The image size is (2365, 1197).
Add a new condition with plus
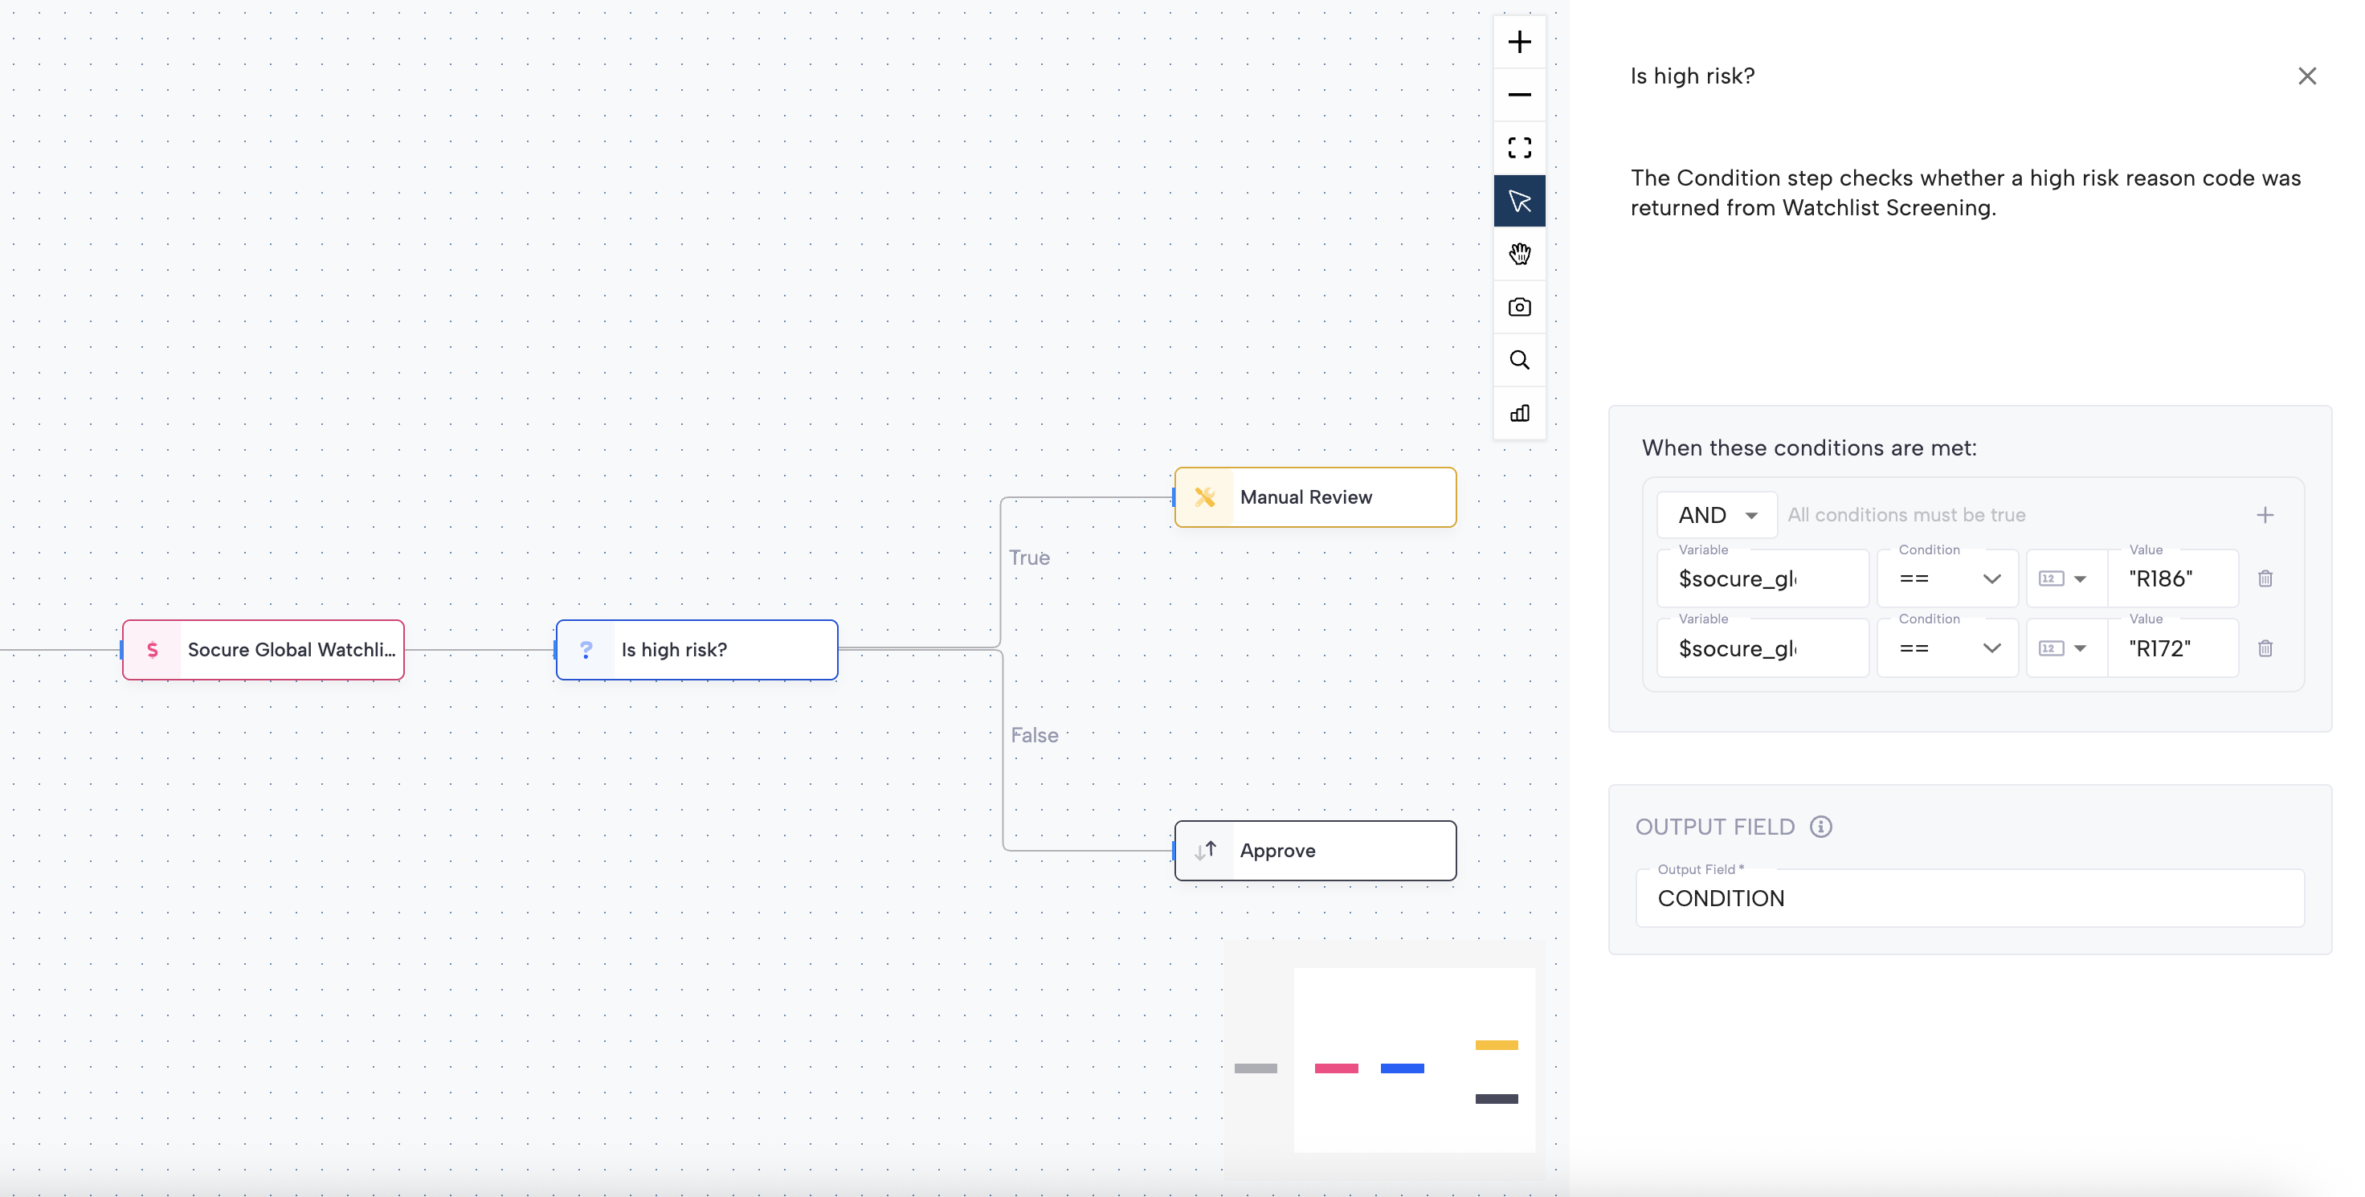coord(2265,515)
